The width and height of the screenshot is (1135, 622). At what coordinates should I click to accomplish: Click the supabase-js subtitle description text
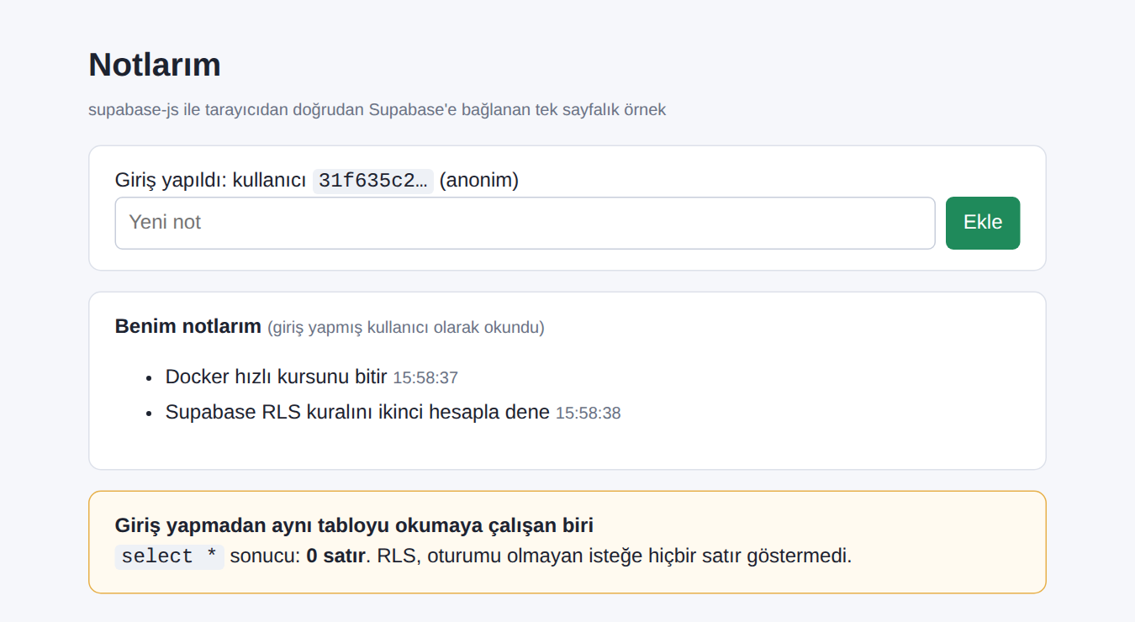coord(377,109)
